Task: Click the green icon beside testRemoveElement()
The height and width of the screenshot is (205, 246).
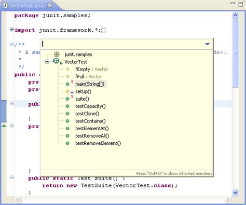Action: [67, 143]
